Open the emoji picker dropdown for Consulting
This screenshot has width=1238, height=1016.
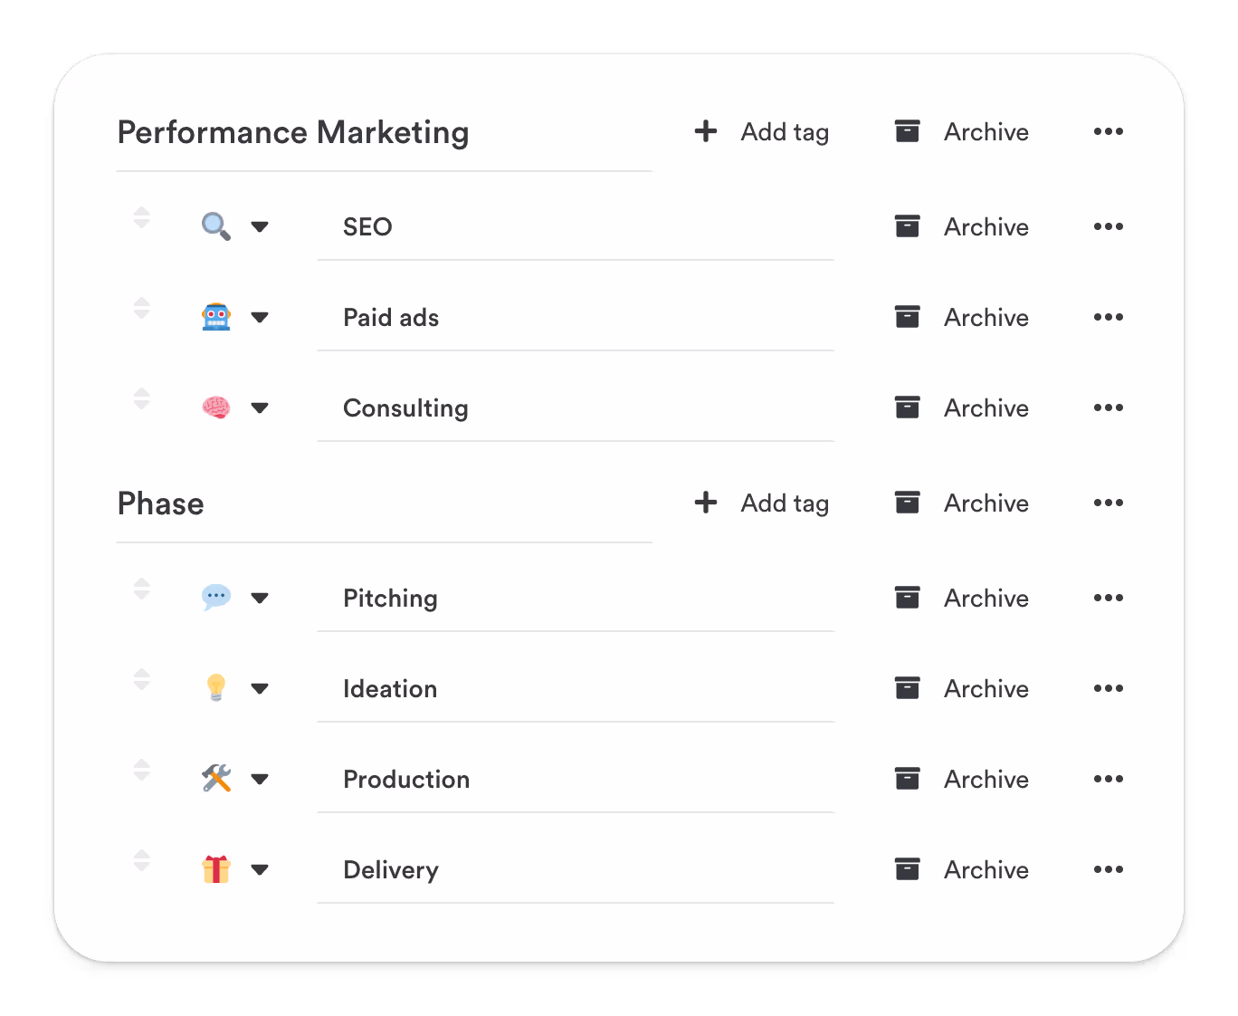pyautogui.click(x=260, y=407)
